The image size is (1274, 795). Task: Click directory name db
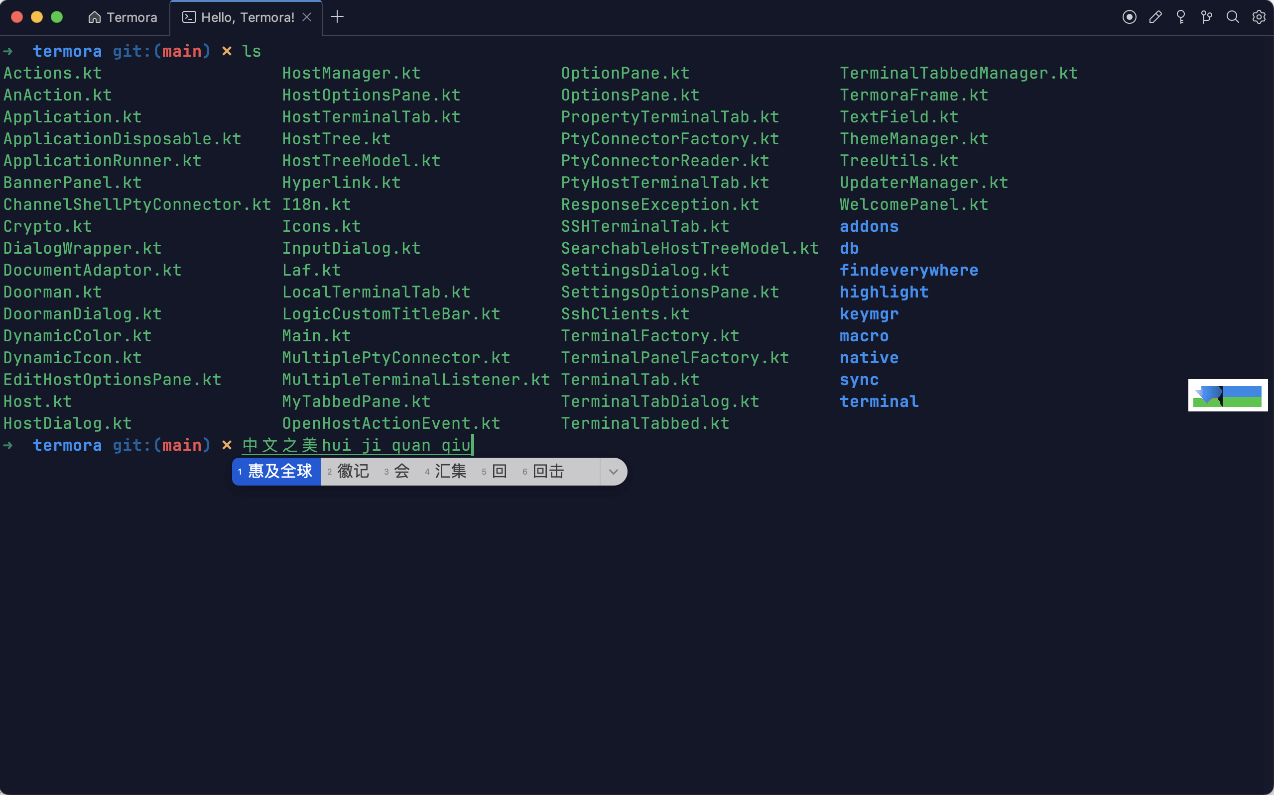(849, 249)
